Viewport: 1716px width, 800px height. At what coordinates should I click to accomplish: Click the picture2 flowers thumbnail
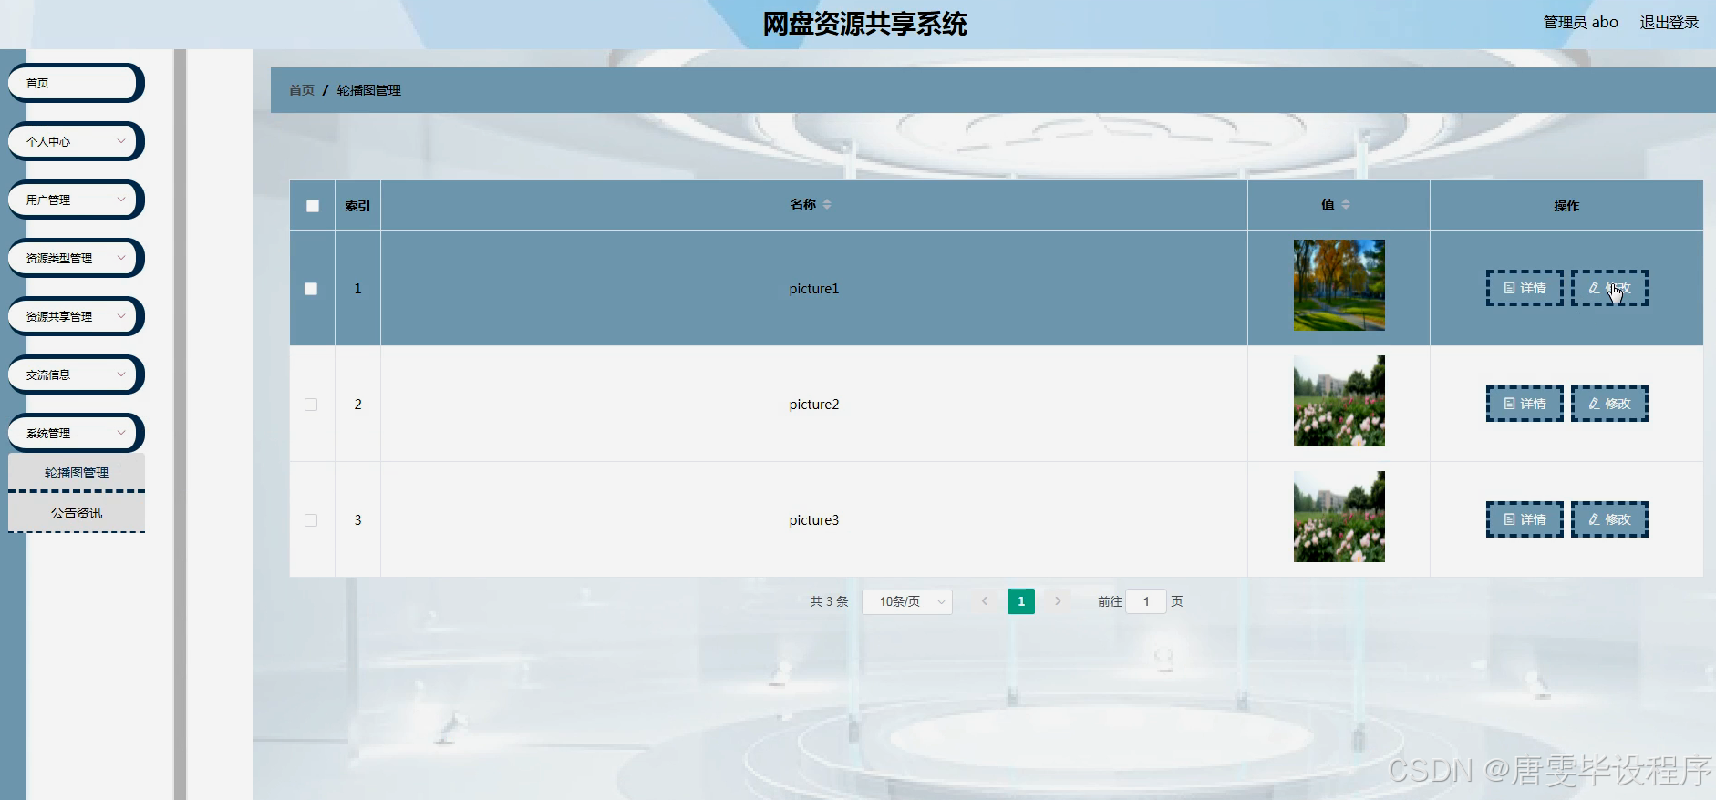click(1339, 401)
